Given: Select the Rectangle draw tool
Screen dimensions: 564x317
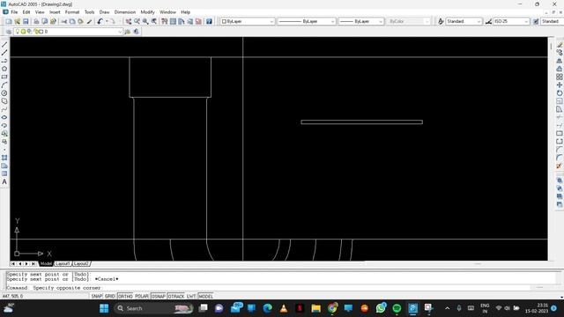Looking at the screenshot, I should point(4,77).
